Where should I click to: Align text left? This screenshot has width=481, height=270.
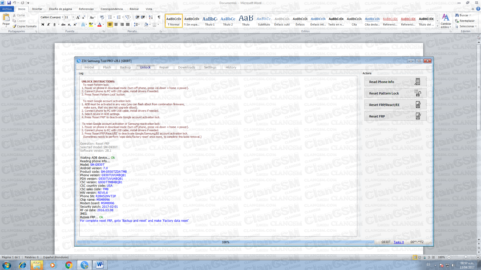pos(110,24)
